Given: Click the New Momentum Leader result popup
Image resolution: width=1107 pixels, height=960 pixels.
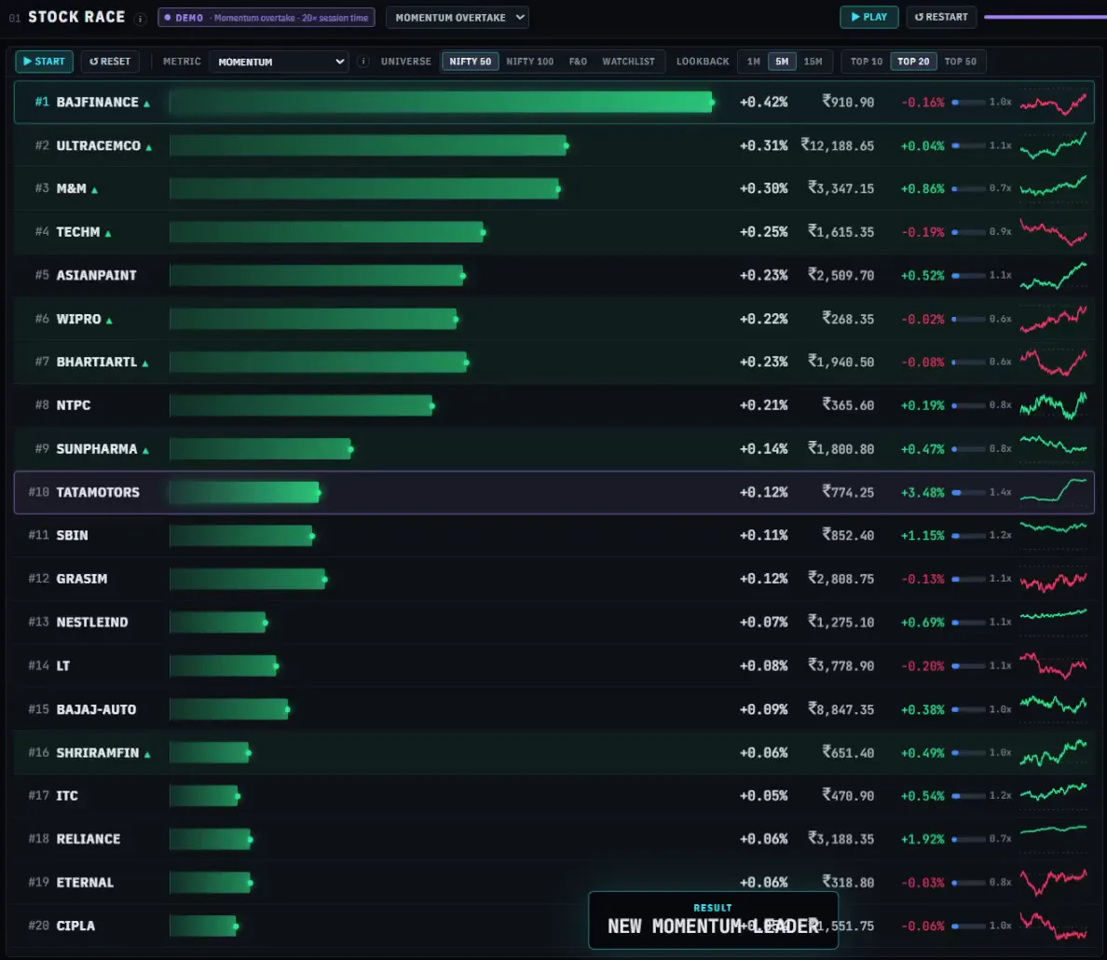Looking at the screenshot, I should pyautogui.click(x=713, y=920).
